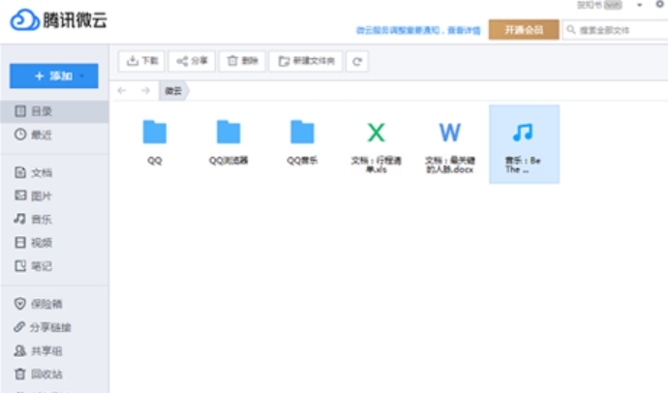Click the search magnifier icon

571,30
